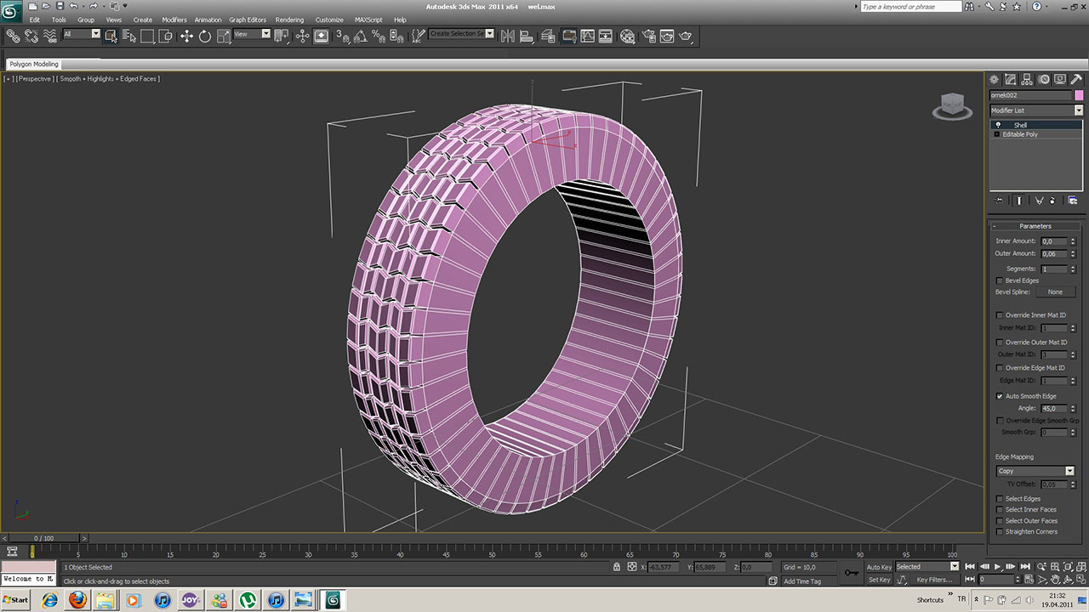The image size is (1089, 612).
Task: Click the Auto Key button
Action: [879, 567]
